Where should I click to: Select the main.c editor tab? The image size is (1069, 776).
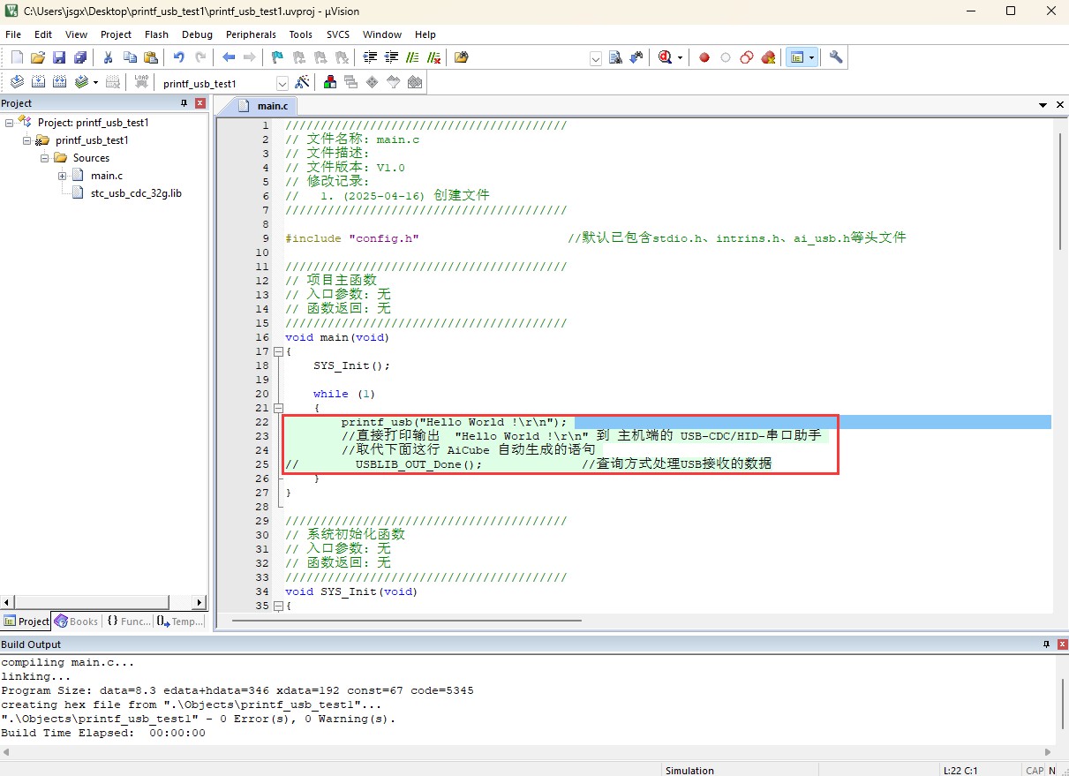[x=263, y=106]
